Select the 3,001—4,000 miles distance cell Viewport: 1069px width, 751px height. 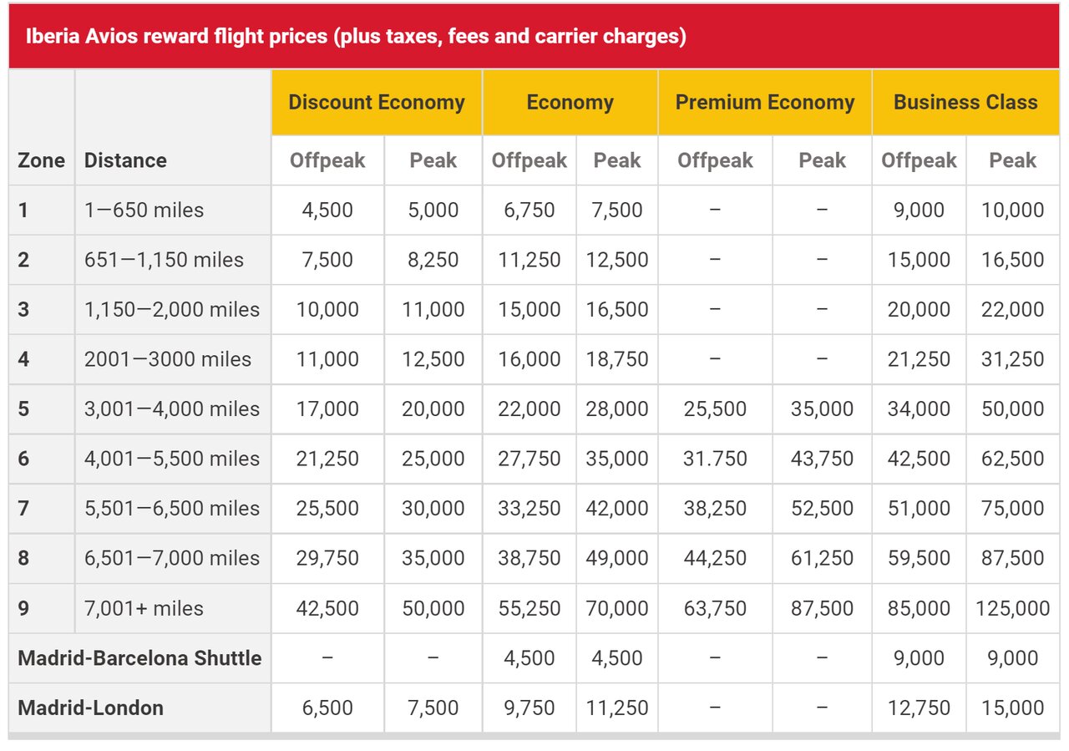point(172,409)
